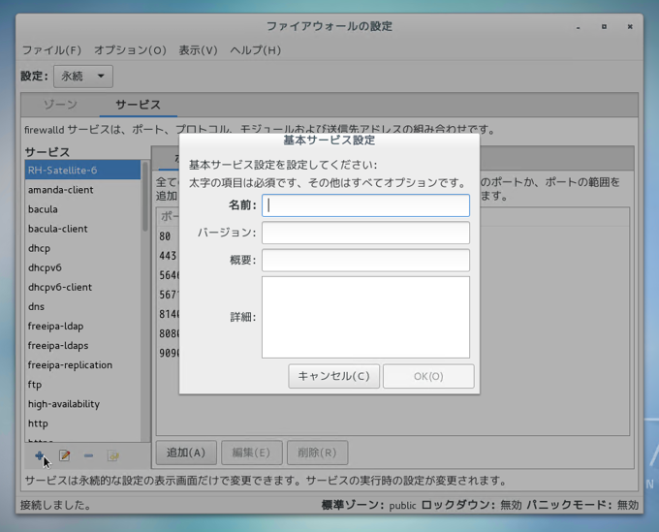Open the オプション(O) menu

(x=130, y=50)
